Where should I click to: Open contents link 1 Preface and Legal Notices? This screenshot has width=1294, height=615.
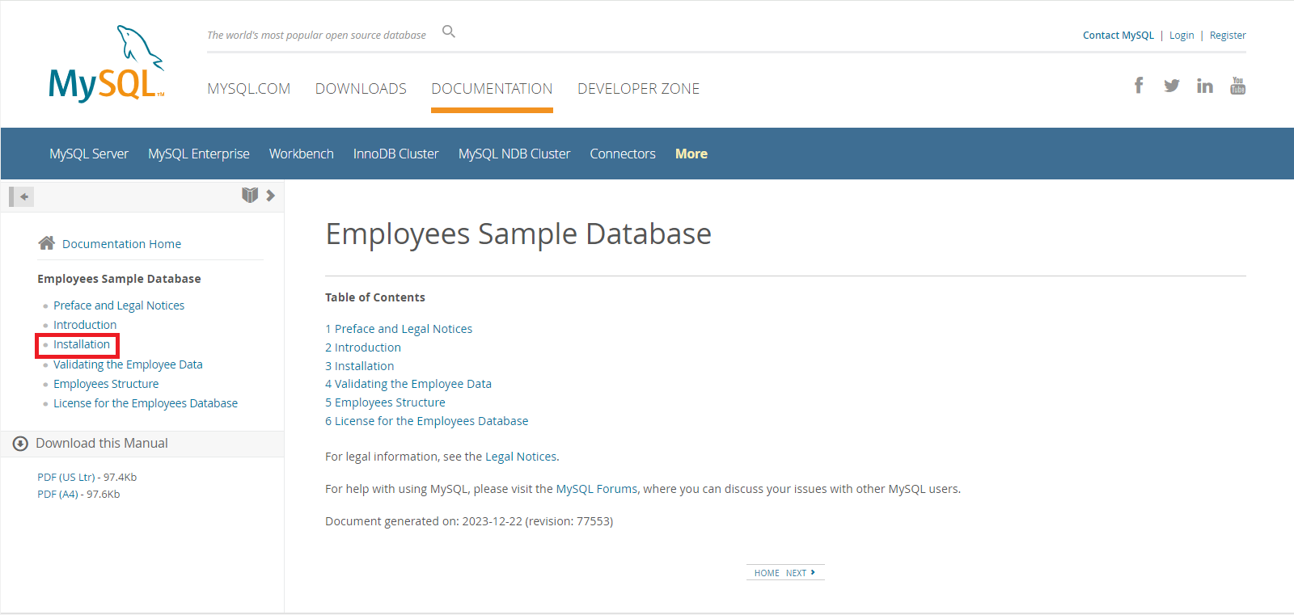[399, 329]
